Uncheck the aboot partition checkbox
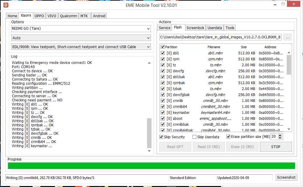 162,119
